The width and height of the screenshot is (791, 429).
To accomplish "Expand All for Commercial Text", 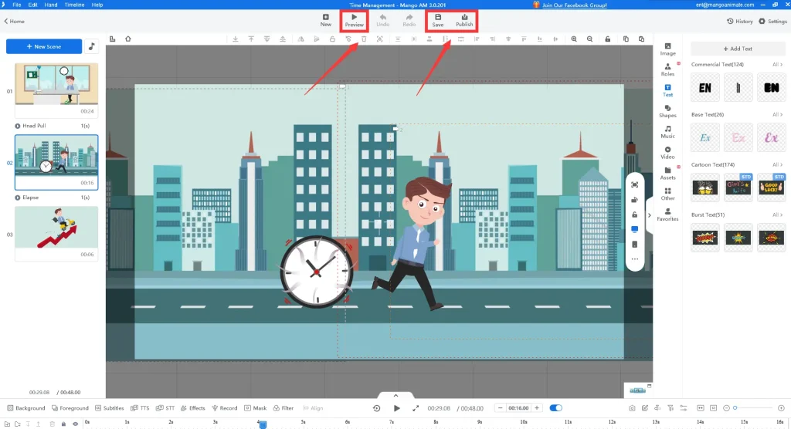I will click(x=777, y=64).
